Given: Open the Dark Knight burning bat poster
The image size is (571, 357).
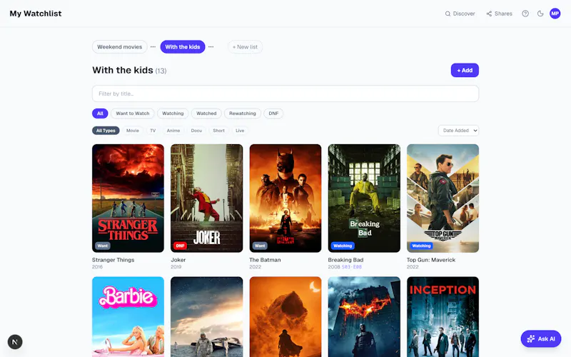Looking at the screenshot, I should click(364, 316).
